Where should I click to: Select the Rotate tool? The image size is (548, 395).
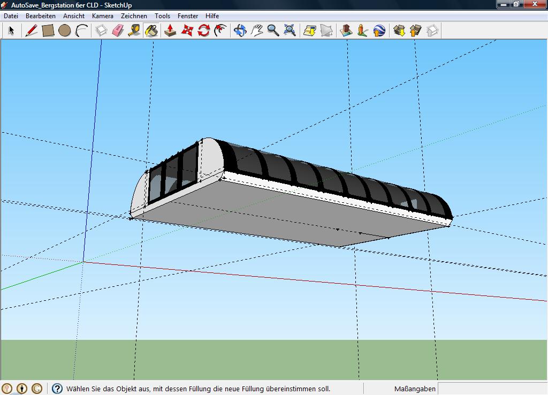(203, 31)
